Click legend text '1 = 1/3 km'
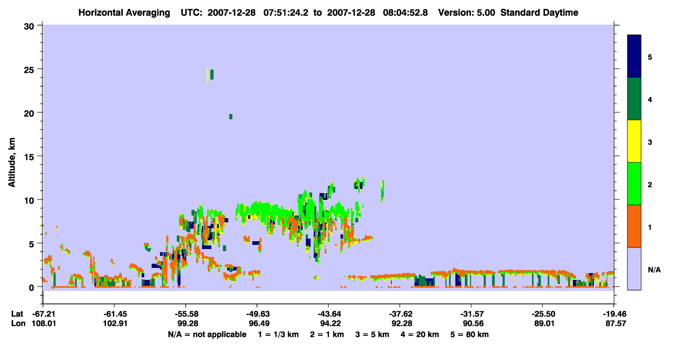The height and width of the screenshot is (349, 682). point(278,334)
